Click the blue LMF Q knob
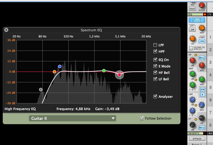This screenshot has height=145, width=213. tap(192, 111)
